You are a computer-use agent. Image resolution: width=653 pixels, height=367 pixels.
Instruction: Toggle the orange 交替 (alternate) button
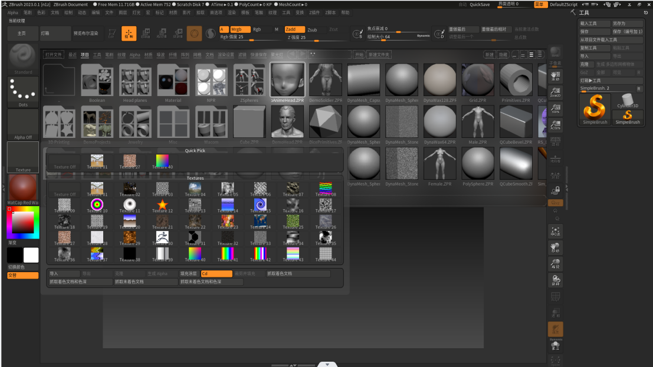pos(23,276)
